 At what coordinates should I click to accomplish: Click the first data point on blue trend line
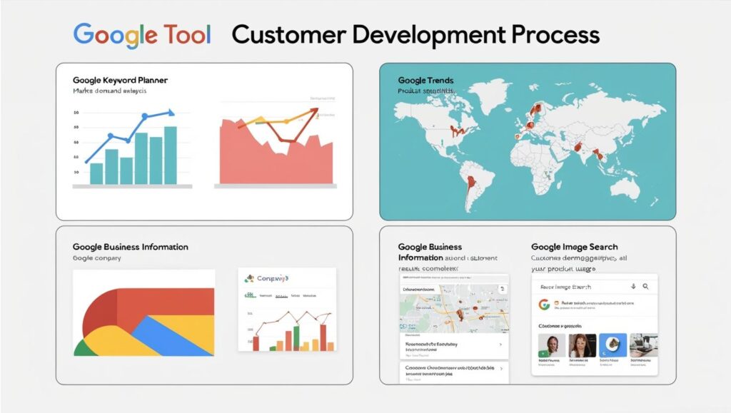(x=86, y=162)
